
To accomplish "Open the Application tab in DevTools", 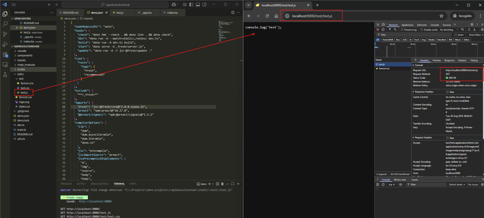I will pyautogui.click(x=407, y=25).
